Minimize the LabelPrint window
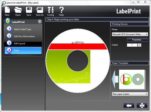The image size is (151, 112). tap(133, 2)
